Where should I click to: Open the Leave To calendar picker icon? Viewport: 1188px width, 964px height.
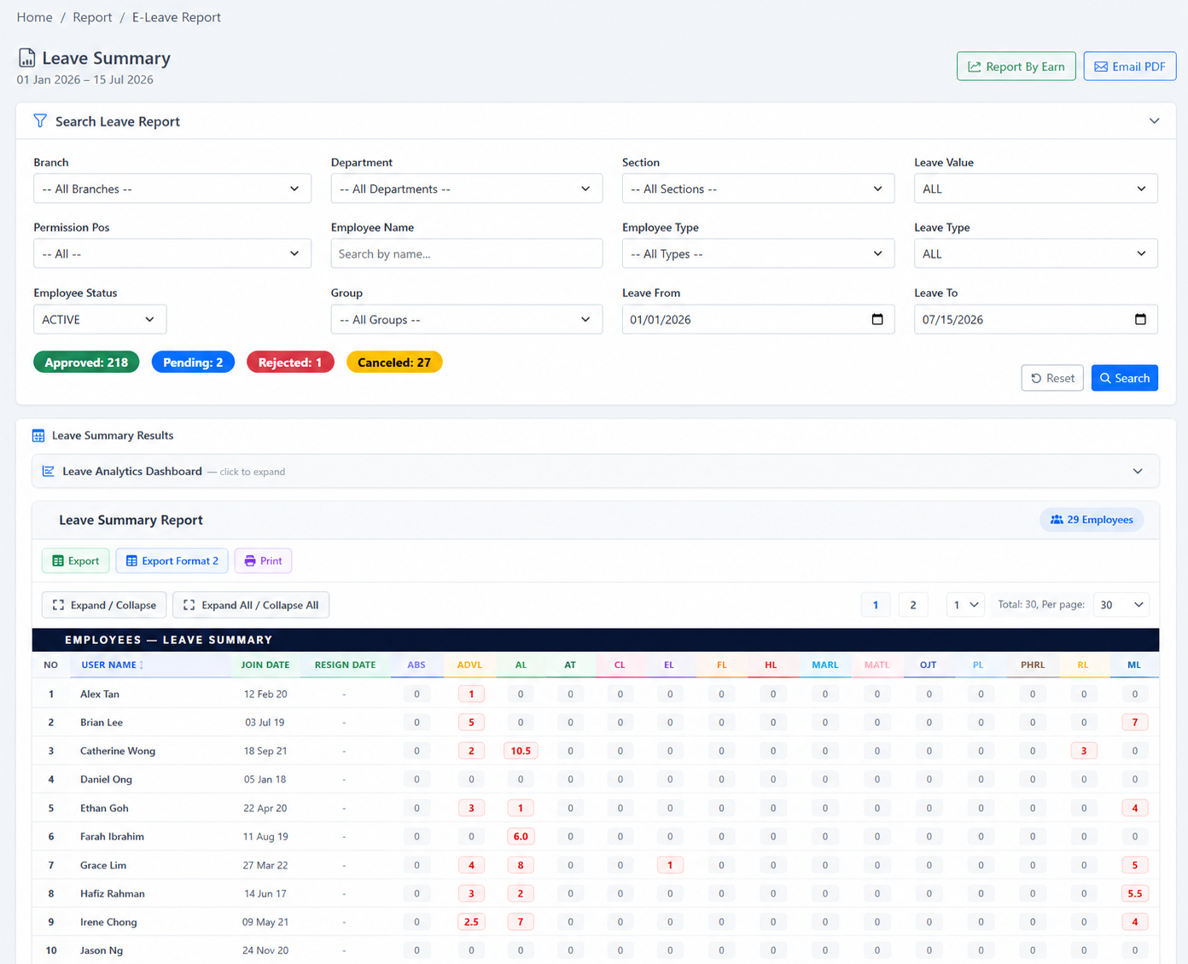(x=1140, y=319)
